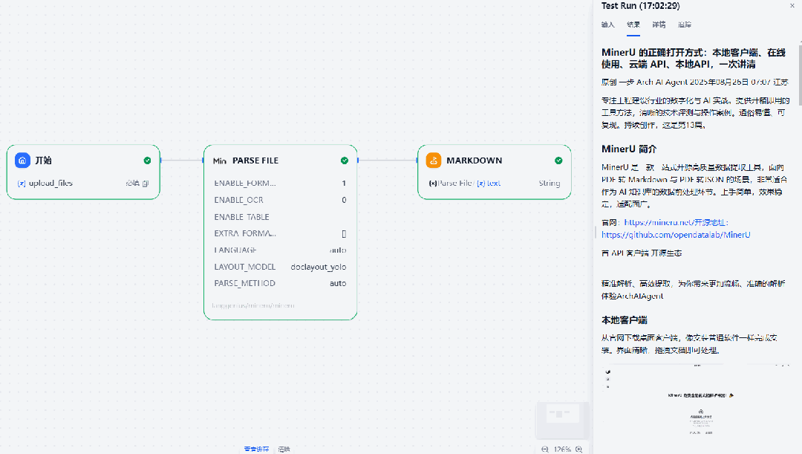Click the MinerU icon on the PARSE FILE node
802x454 pixels.
point(219,160)
